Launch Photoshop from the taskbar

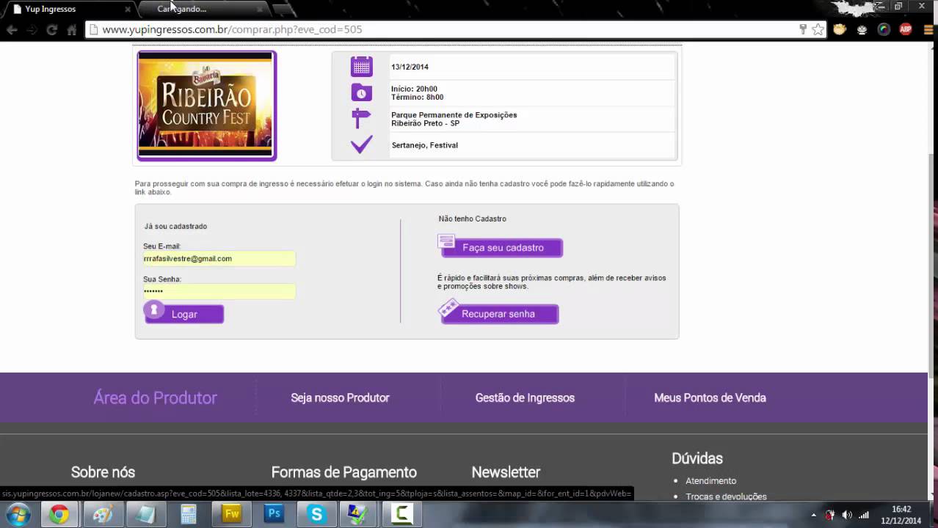274,514
